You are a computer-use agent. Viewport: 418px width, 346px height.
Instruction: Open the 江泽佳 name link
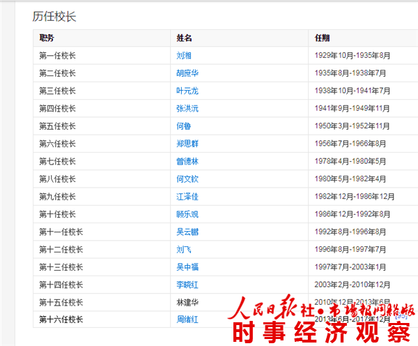point(187,197)
